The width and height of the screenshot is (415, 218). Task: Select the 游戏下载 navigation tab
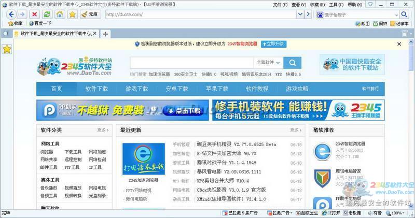137,89
